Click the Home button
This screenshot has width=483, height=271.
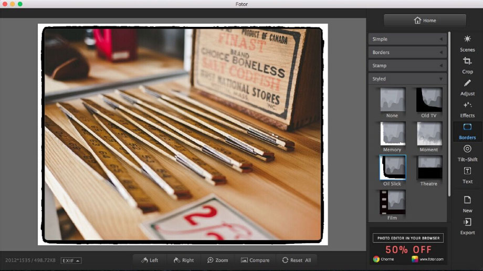click(x=425, y=20)
